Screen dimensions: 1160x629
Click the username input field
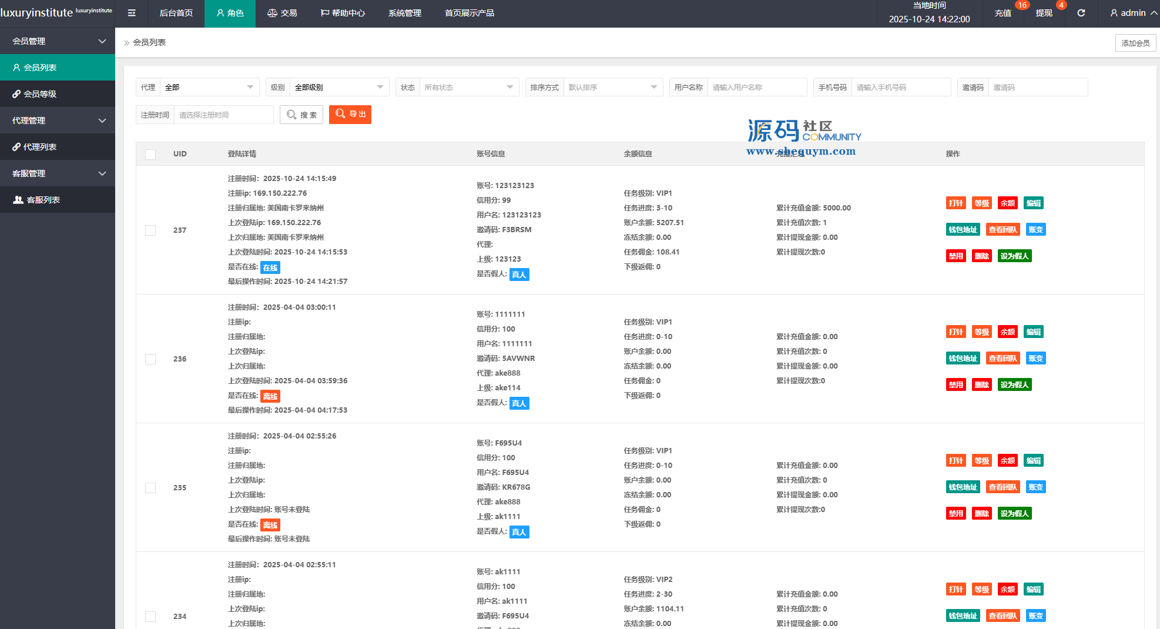coord(756,88)
